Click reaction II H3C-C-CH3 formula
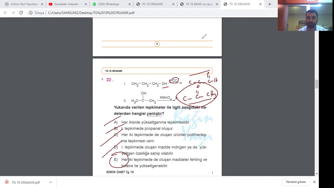 [144, 101]
